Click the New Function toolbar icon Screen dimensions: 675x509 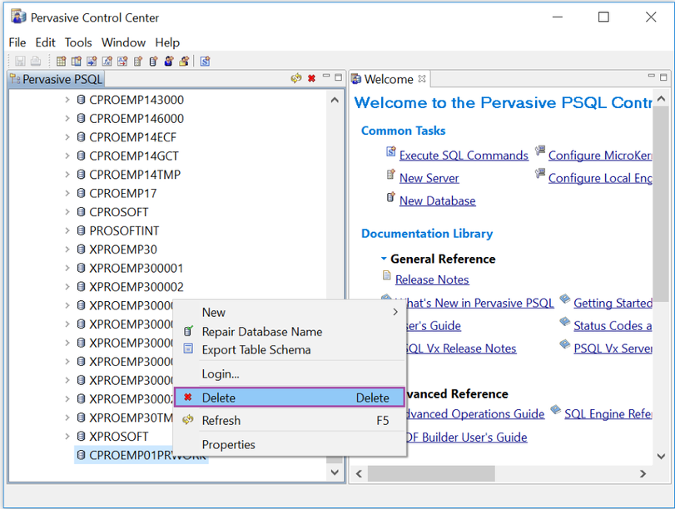(x=107, y=61)
